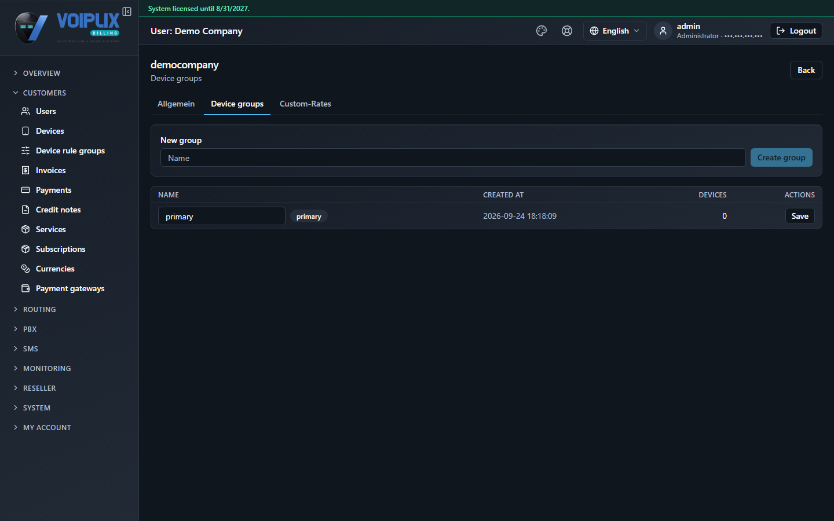The width and height of the screenshot is (834, 521).
Task: Go to Devices in the sidebar
Action: click(x=50, y=131)
